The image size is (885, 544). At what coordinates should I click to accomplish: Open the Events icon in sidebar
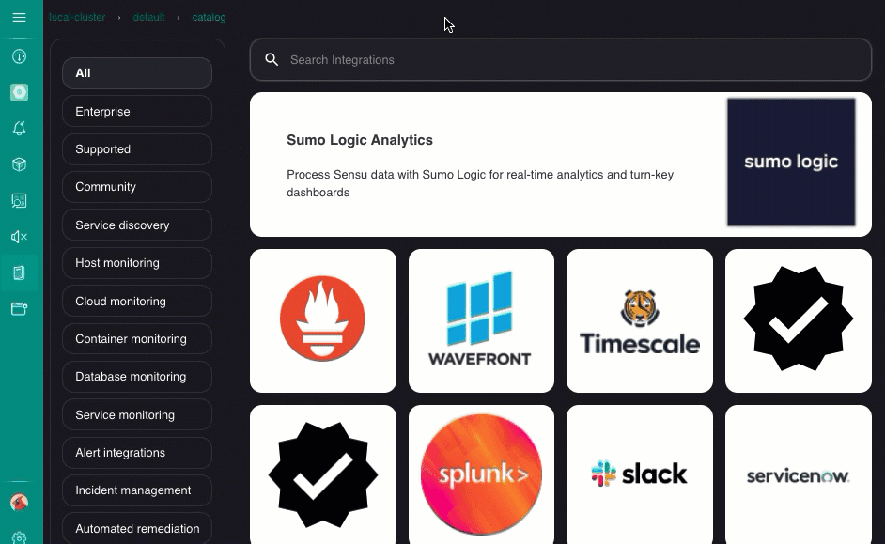[x=19, y=56]
